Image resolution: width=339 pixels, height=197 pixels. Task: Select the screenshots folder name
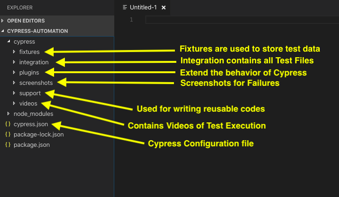[x=36, y=83]
